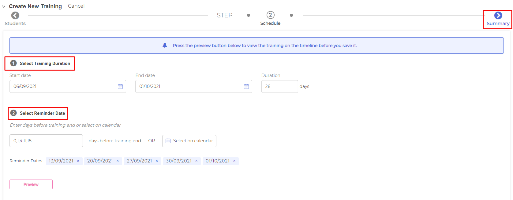Screen dimensions: 513x200
Task: Open the End date calendar picker icon
Action: (246, 86)
